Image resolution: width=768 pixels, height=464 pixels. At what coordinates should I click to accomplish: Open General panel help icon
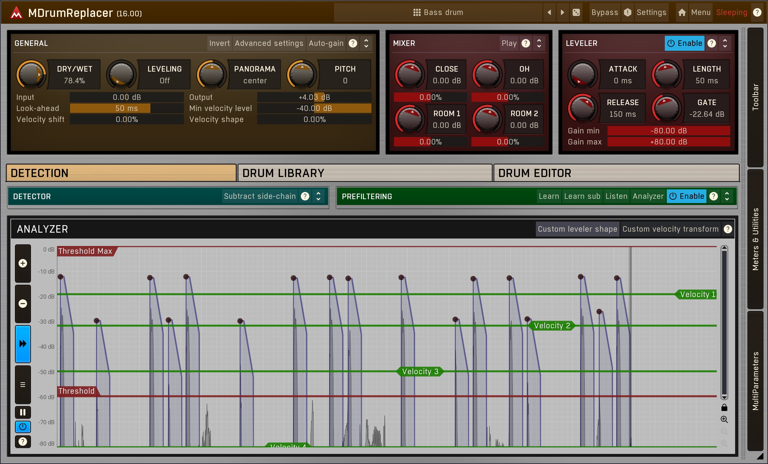pyautogui.click(x=353, y=43)
